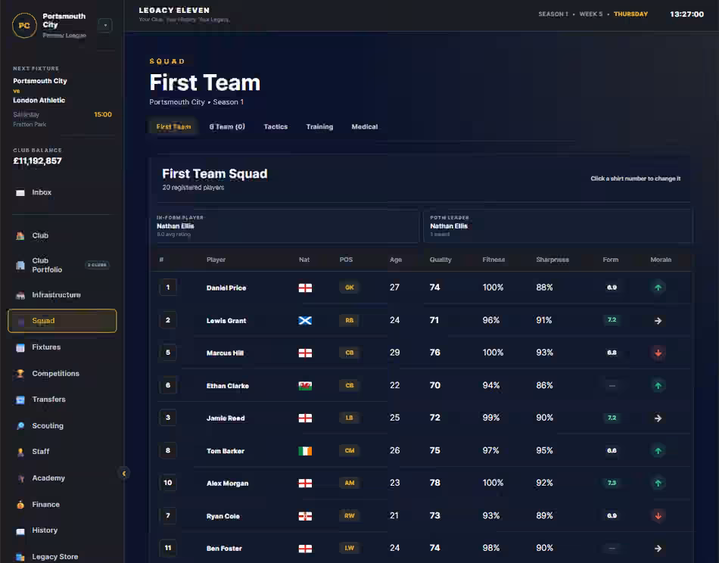Click the club balance £11,192,857

(x=37, y=161)
